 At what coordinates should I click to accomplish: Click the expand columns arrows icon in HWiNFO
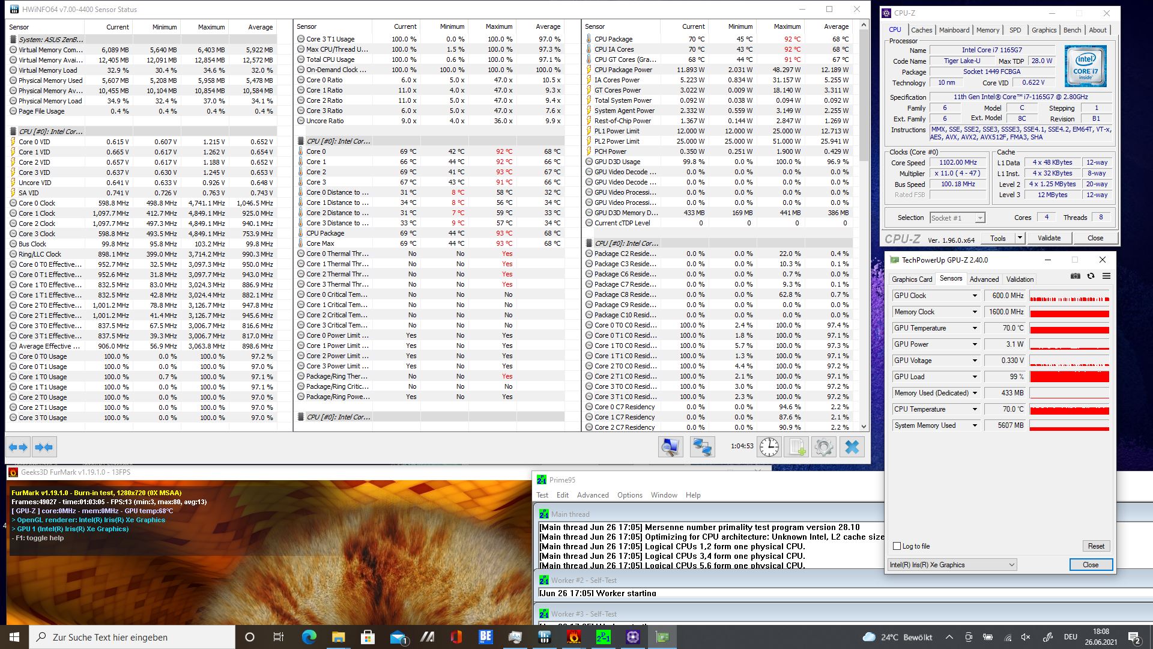[18, 447]
